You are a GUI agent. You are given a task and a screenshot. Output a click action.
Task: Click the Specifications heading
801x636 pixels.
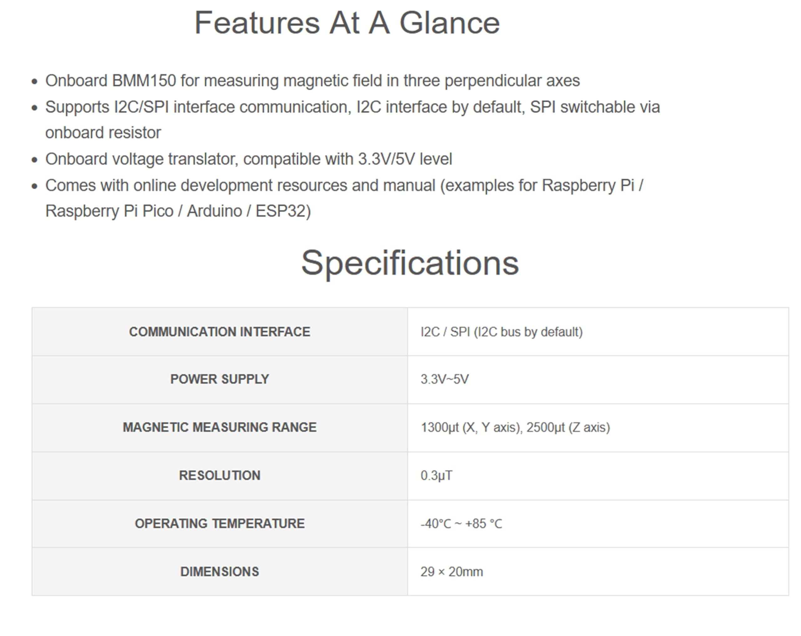tap(410, 263)
